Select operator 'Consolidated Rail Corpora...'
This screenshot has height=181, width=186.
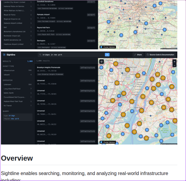18,97
